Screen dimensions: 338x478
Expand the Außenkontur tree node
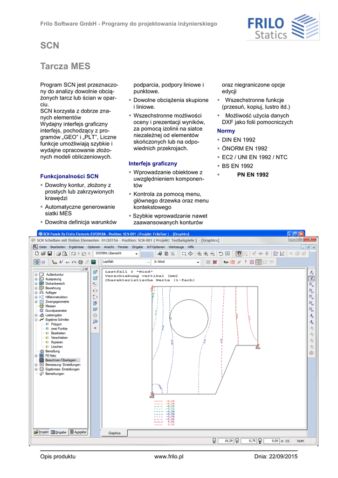tap(36, 274)
